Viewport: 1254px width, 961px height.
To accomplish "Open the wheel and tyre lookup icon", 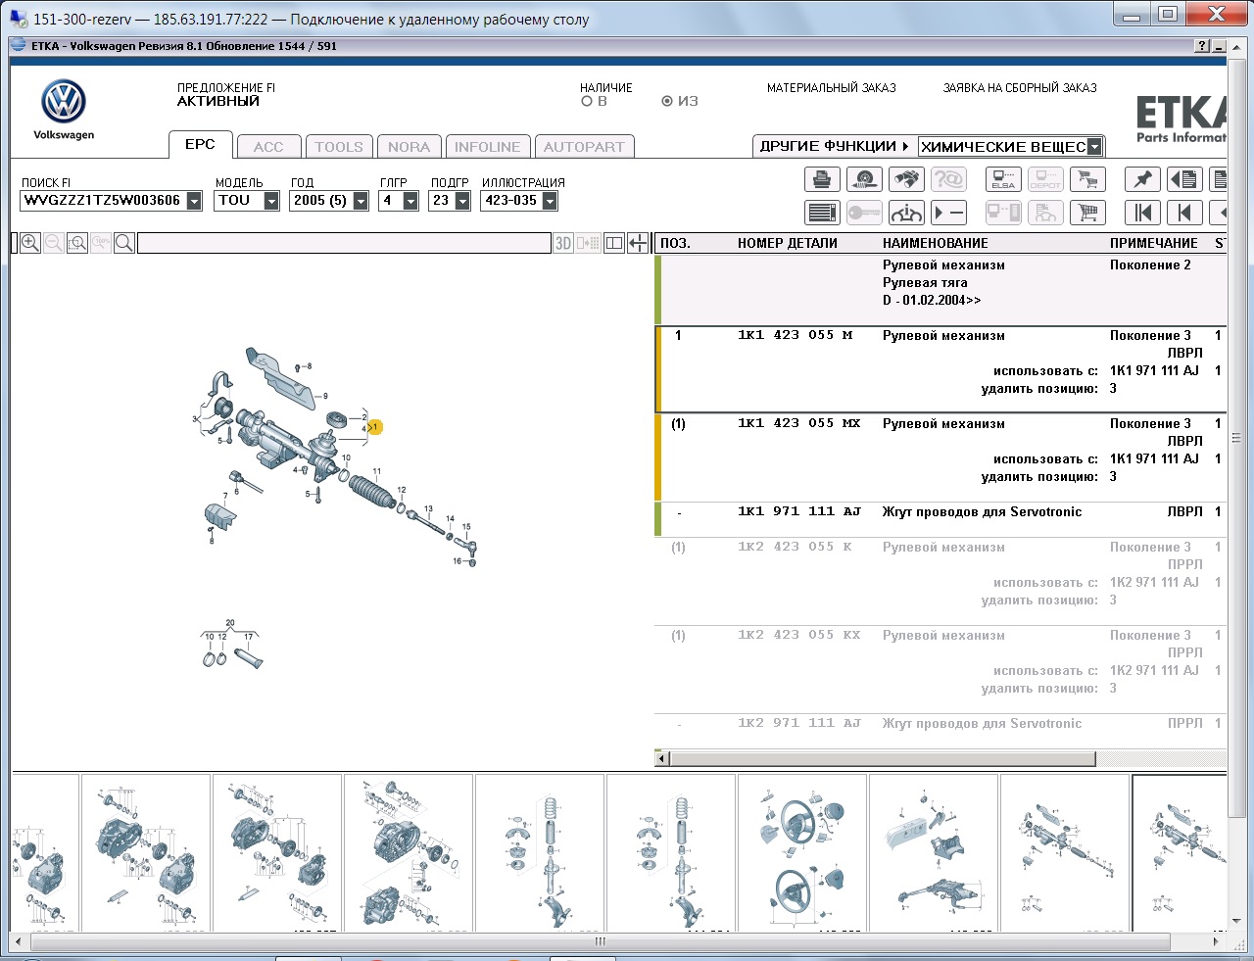I will (x=864, y=179).
